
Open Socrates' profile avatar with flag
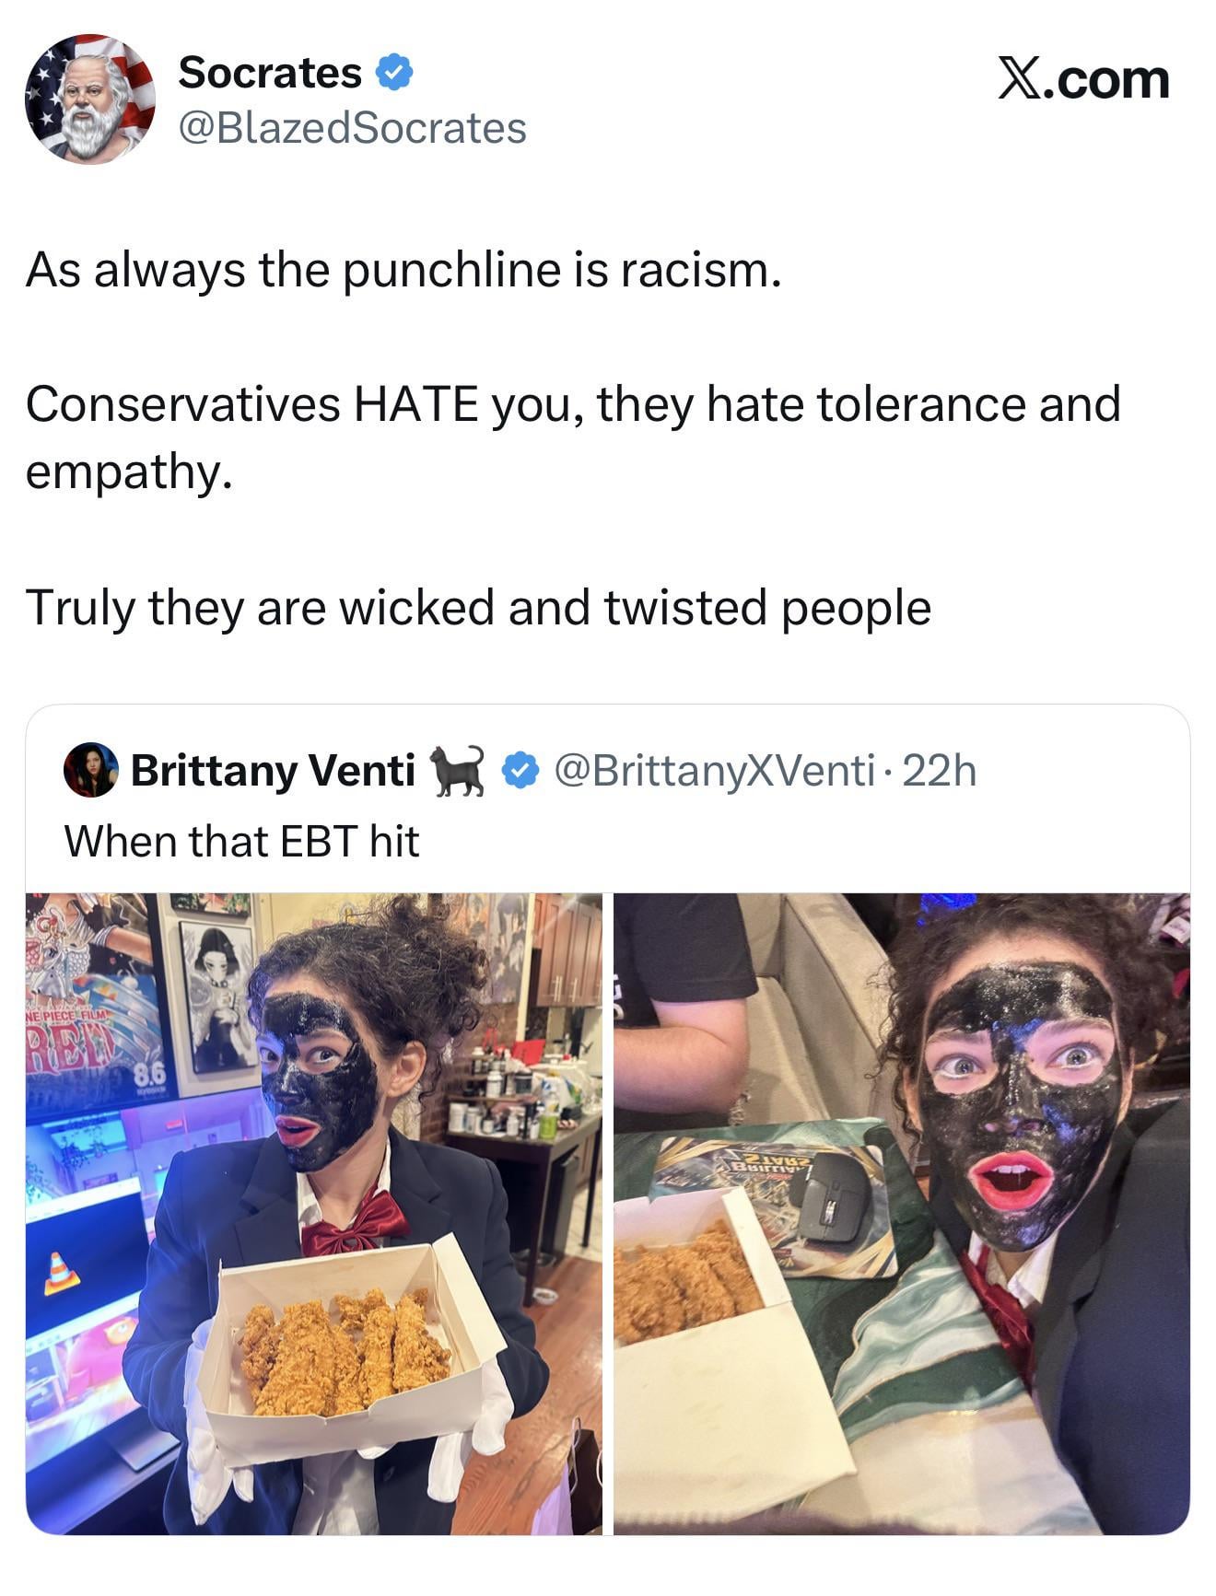click(x=90, y=99)
